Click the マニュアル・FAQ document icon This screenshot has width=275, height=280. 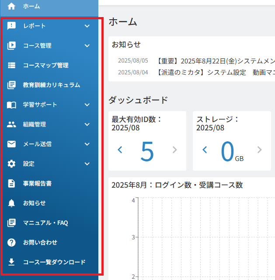pyautogui.click(x=11, y=223)
